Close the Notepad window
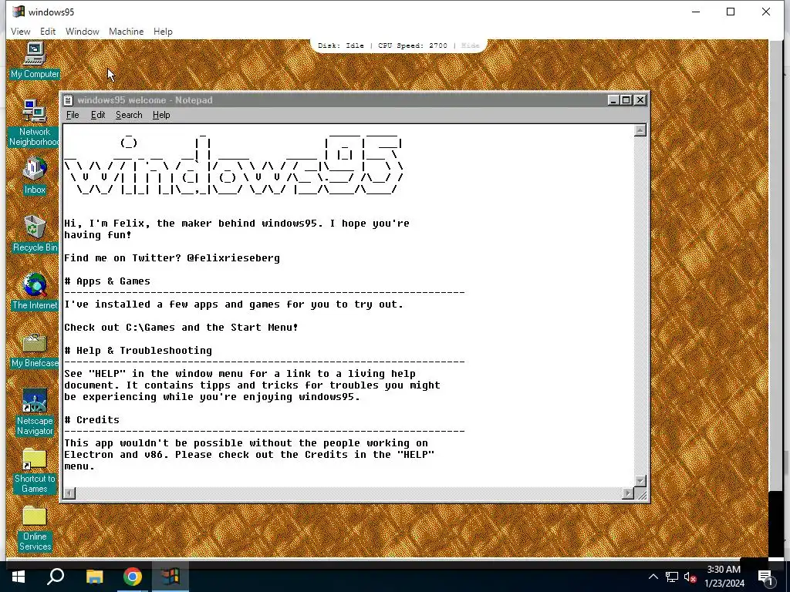This screenshot has width=790, height=592. point(640,100)
